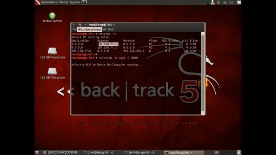Launch terminal from top panel icon
The height and width of the screenshot is (155, 276).
click(x=85, y=3)
